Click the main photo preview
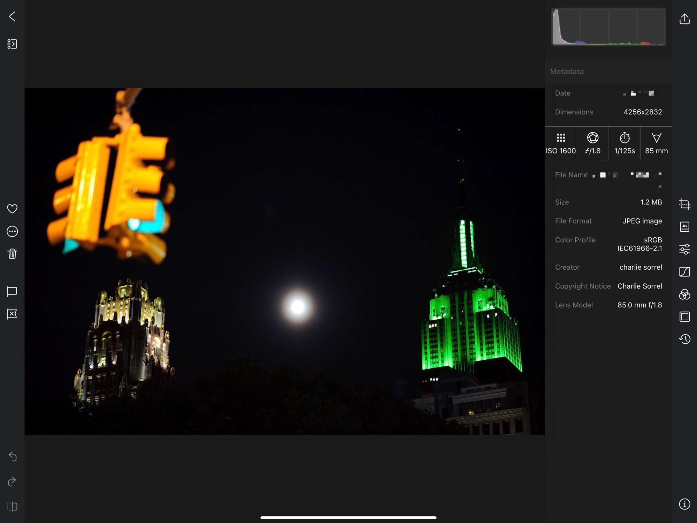The width and height of the screenshot is (697, 523). point(284,261)
